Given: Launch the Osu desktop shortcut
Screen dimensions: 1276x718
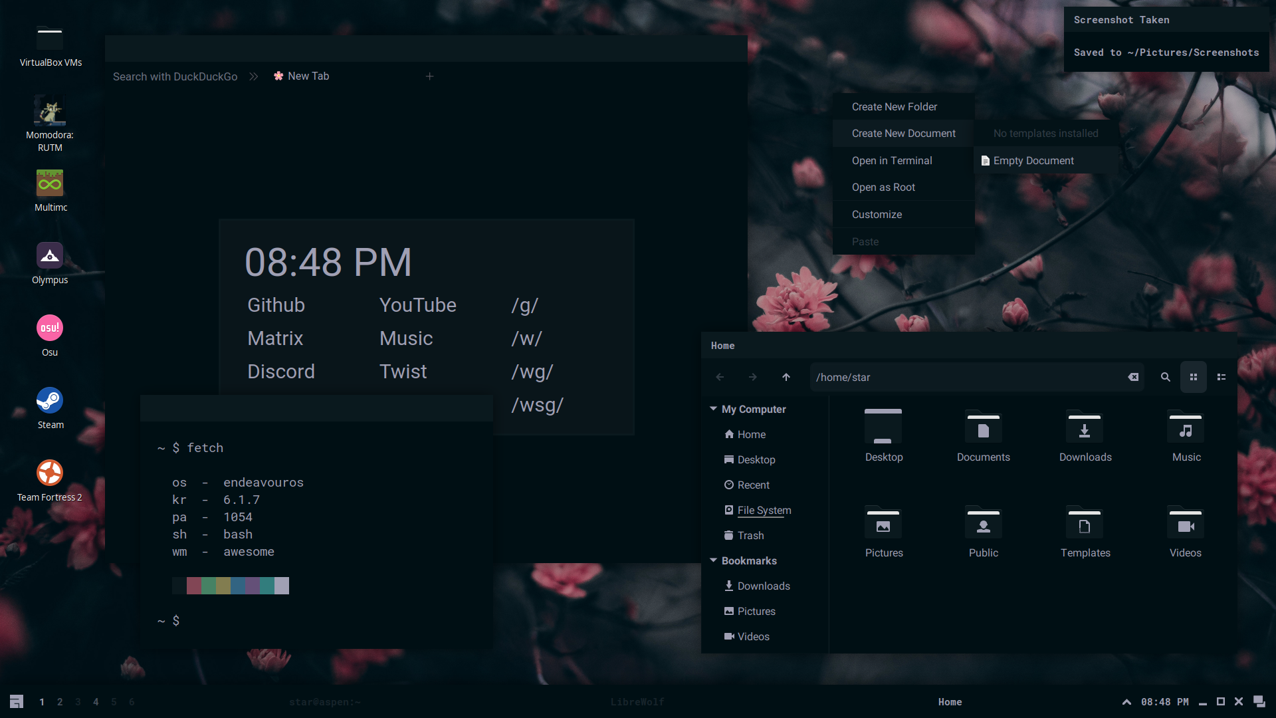Looking at the screenshot, I should point(50,328).
